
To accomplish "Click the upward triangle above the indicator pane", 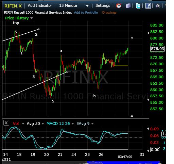I will 132,116.
